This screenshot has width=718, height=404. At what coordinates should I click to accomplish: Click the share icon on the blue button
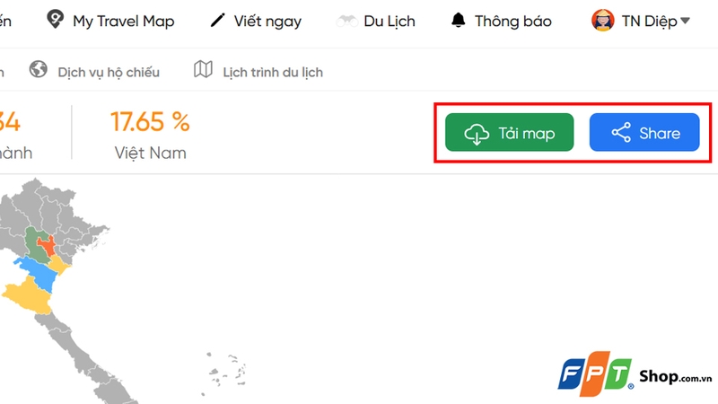(x=621, y=134)
